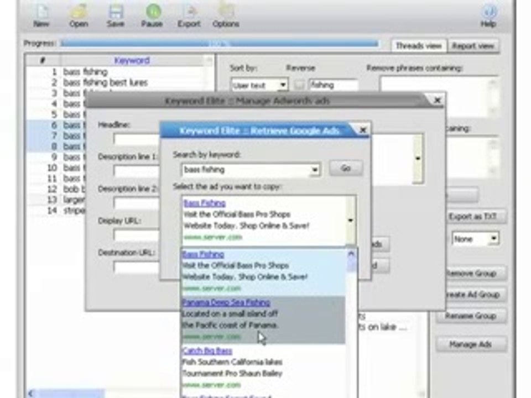
Task: Click the Manage Adwords ads list dropdown arrow
Action: 418,158
